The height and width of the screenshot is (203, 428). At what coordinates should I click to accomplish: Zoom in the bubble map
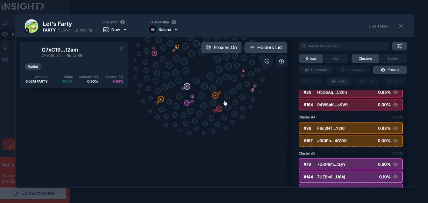tap(282, 61)
